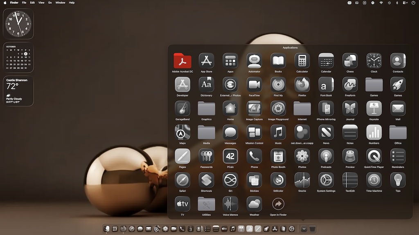Screen dimensions: 419x235
Task: Click the October calendar widget
Action: click(18, 58)
